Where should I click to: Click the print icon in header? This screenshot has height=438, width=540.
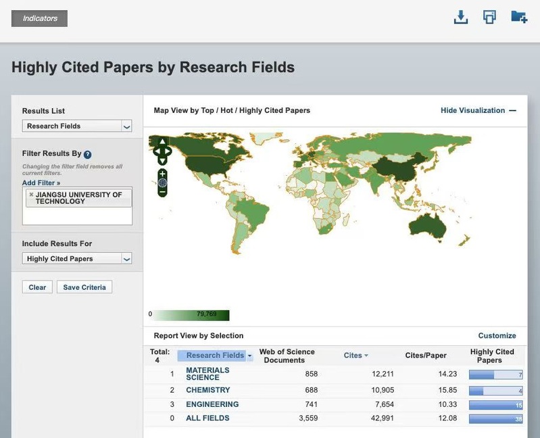coord(489,18)
